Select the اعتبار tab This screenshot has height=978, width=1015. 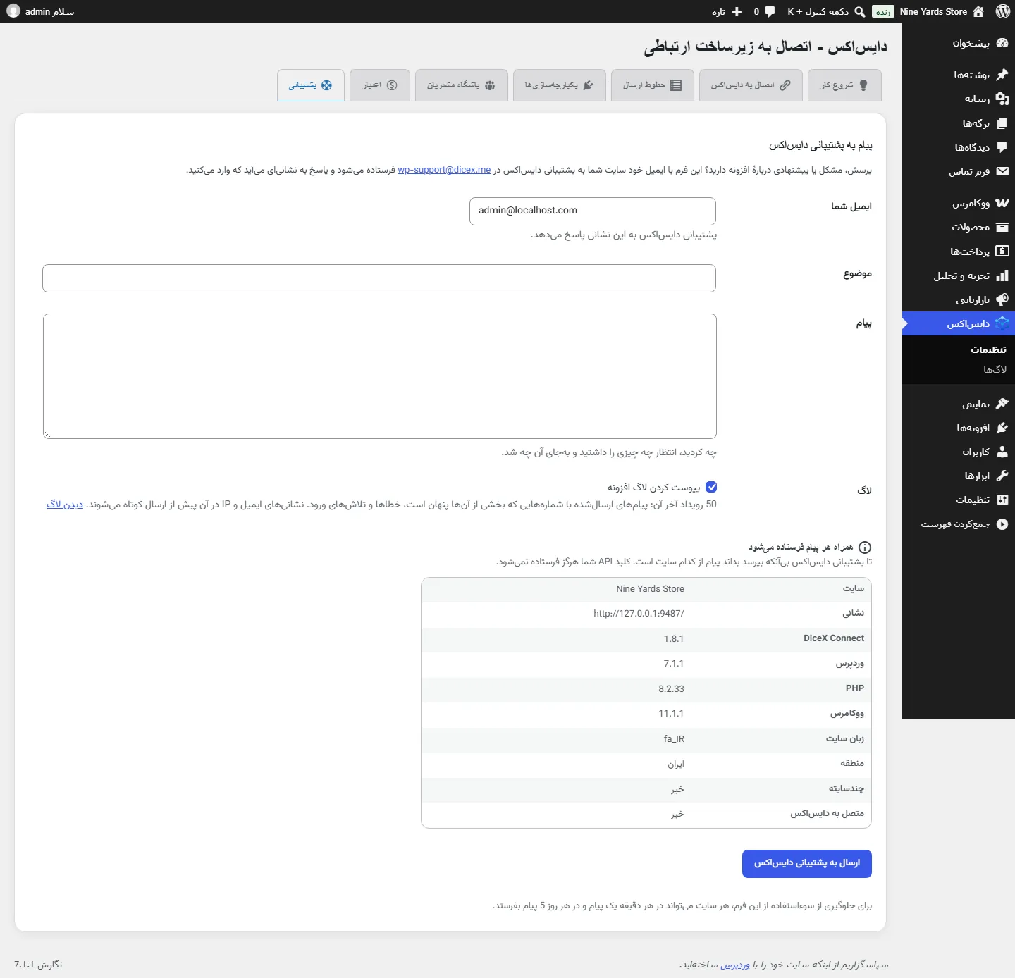[380, 85]
